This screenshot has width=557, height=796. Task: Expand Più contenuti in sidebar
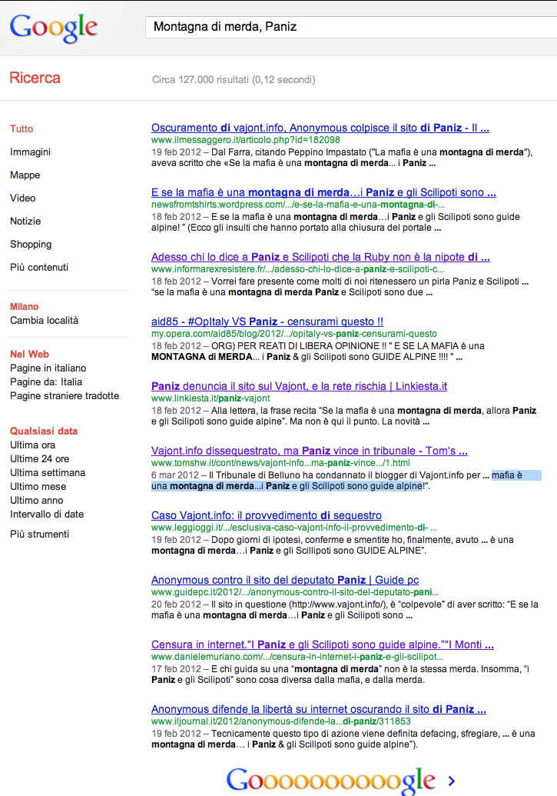click(39, 268)
